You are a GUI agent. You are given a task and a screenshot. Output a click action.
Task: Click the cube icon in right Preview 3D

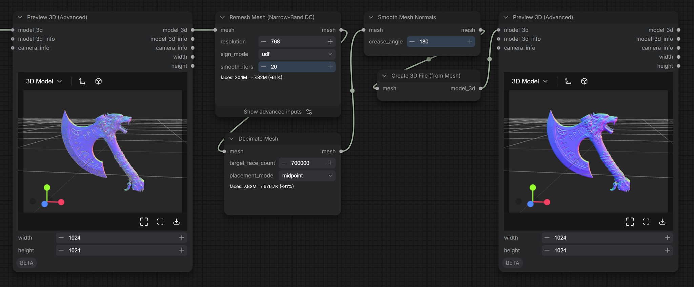tap(584, 81)
